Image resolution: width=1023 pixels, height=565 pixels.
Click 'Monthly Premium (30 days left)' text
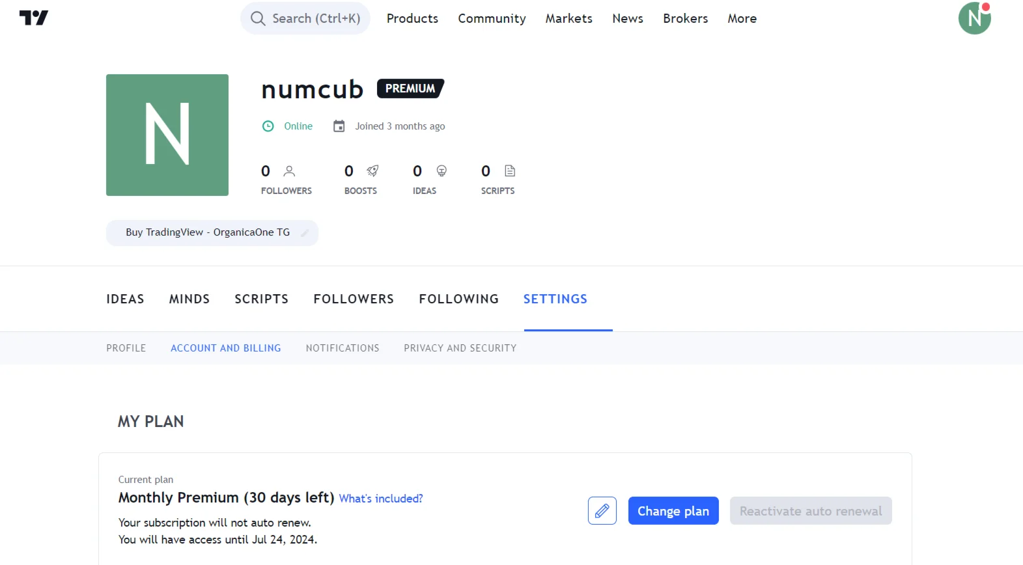point(226,498)
